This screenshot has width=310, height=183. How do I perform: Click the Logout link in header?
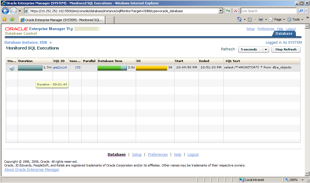click(x=291, y=29)
